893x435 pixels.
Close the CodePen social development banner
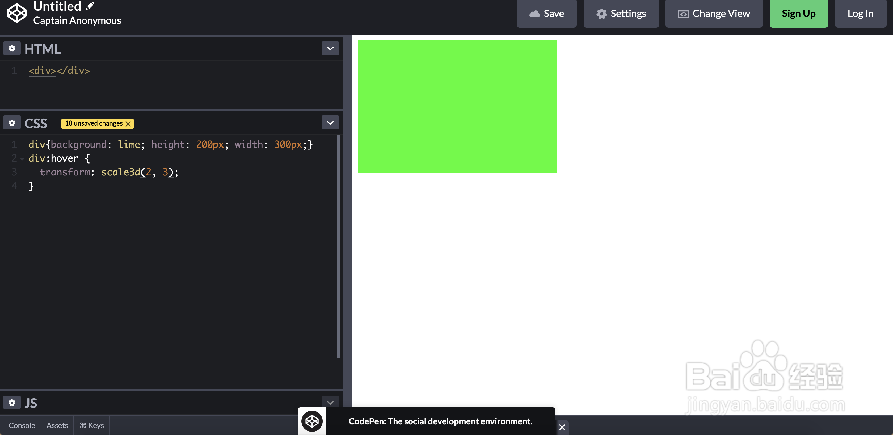(562, 427)
